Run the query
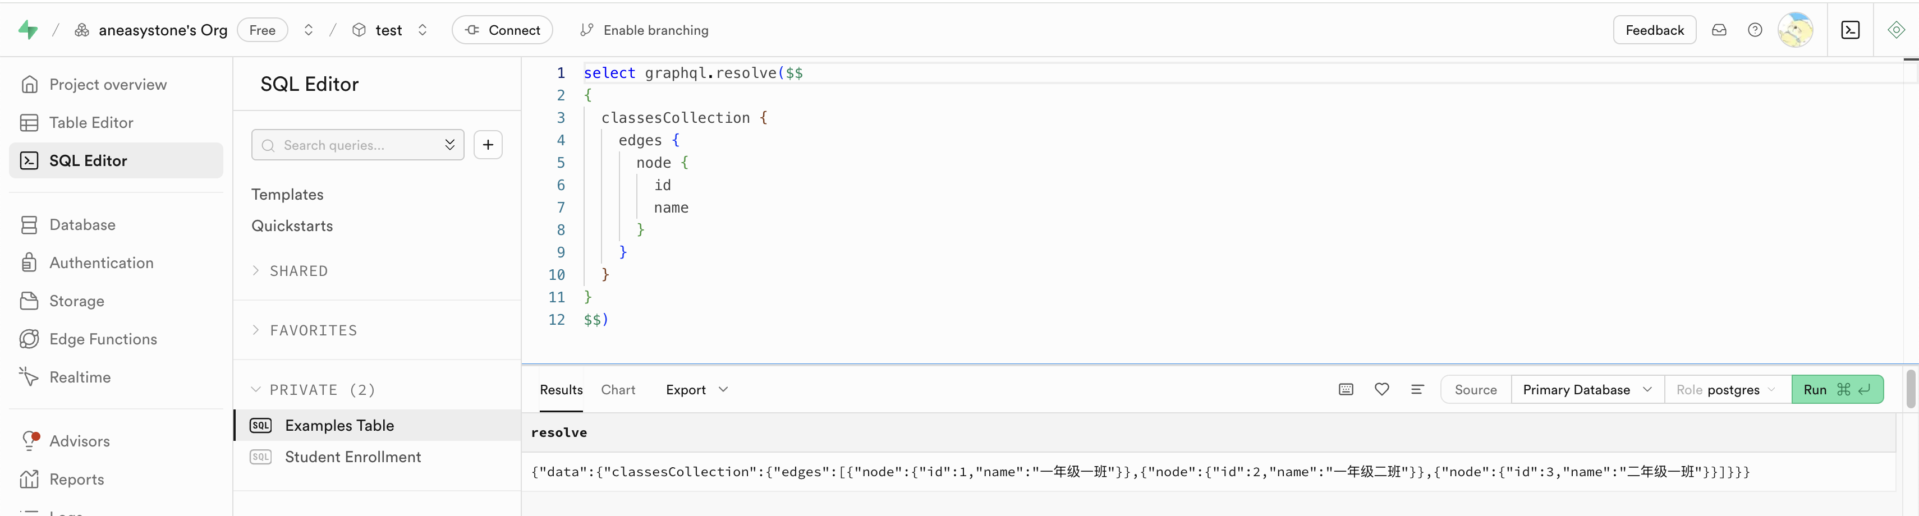 point(1837,389)
